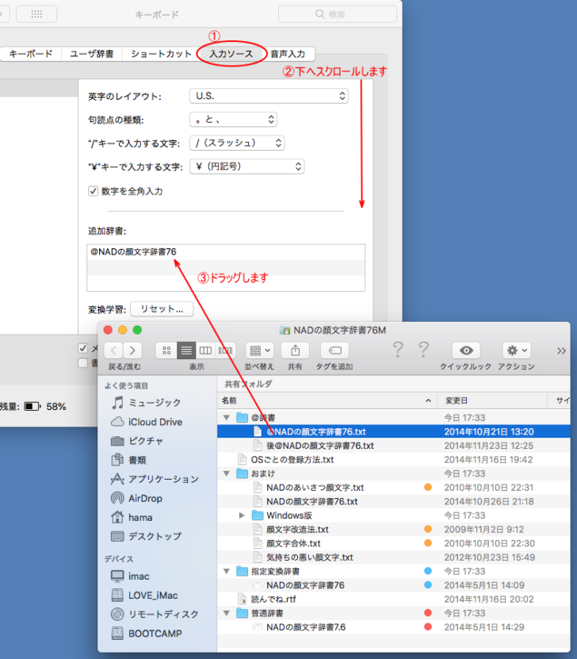Click the Finder forward arrow button

click(132, 351)
